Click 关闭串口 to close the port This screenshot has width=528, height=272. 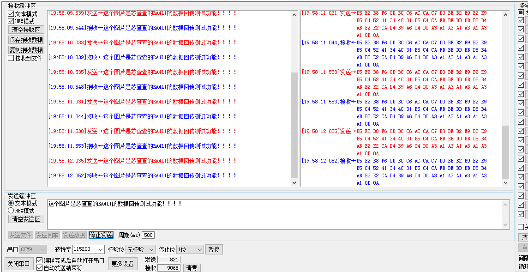point(19,264)
